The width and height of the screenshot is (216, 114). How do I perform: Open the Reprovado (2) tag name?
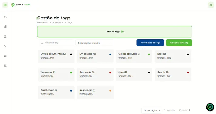coord(87,72)
